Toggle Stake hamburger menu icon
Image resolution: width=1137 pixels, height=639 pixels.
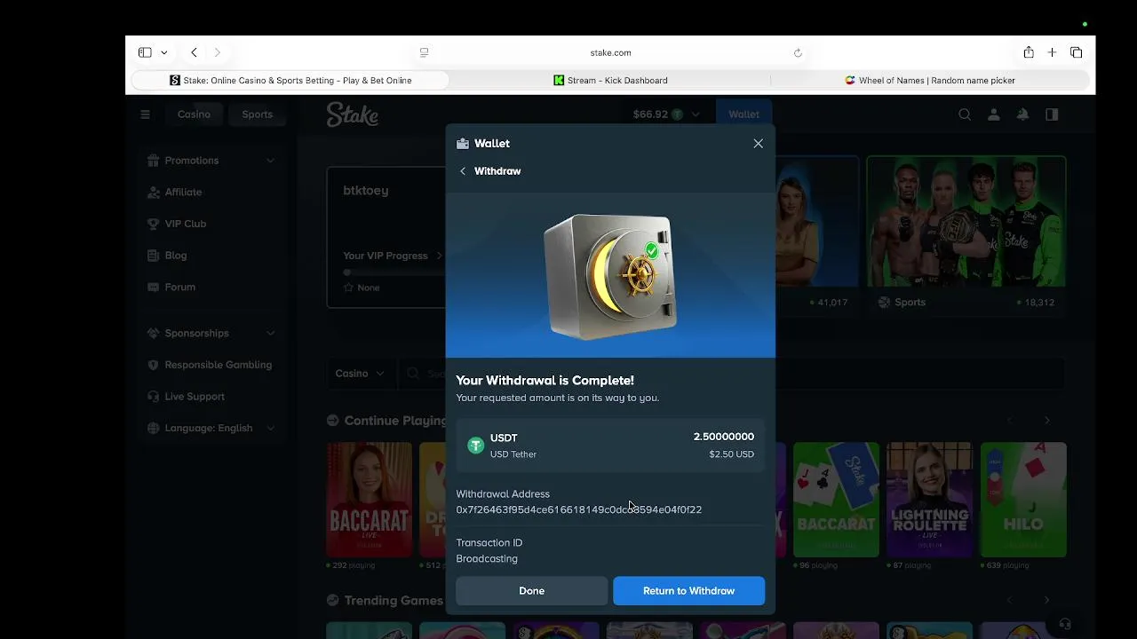145,114
